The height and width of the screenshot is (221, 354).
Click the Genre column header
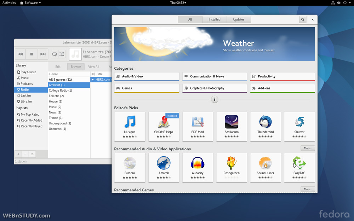(x=69, y=74)
